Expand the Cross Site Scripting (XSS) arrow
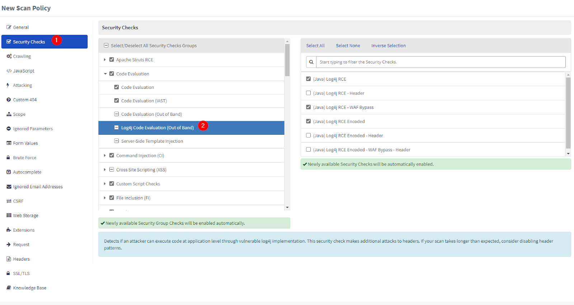 click(105, 170)
